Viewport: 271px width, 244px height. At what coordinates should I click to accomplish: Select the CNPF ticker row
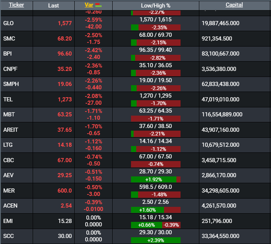(135, 69)
